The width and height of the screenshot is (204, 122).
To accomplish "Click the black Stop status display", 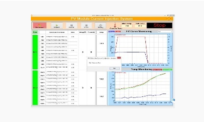I will pyautogui.click(x=160, y=25).
